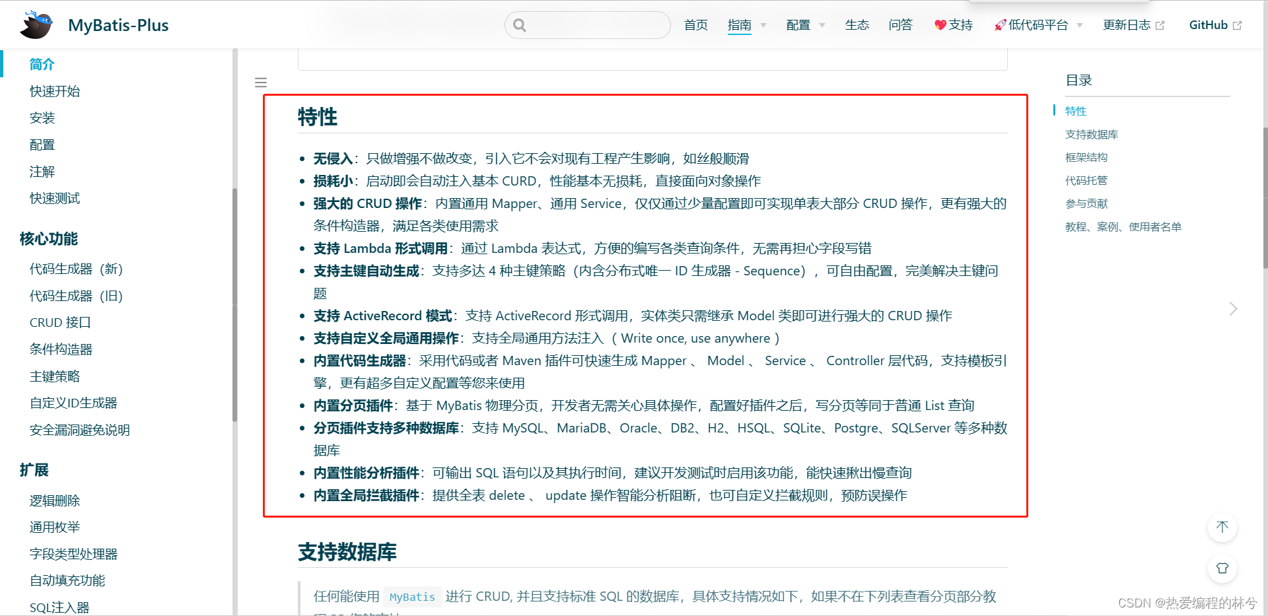The width and height of the screenshot is (1268, 616).
Task: Expand the 指南 dropdown
Action: pyautogui.click(x=741, y=24)
